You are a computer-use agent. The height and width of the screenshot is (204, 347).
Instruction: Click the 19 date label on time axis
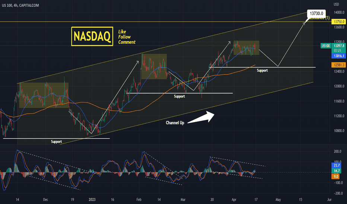click(x=72, y=200)
